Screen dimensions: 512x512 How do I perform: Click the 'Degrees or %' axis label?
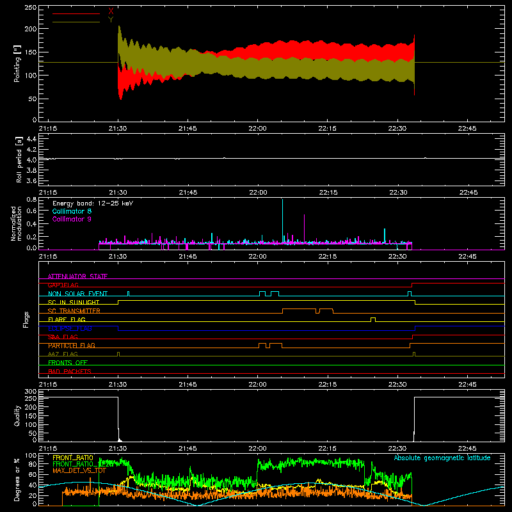17,480
